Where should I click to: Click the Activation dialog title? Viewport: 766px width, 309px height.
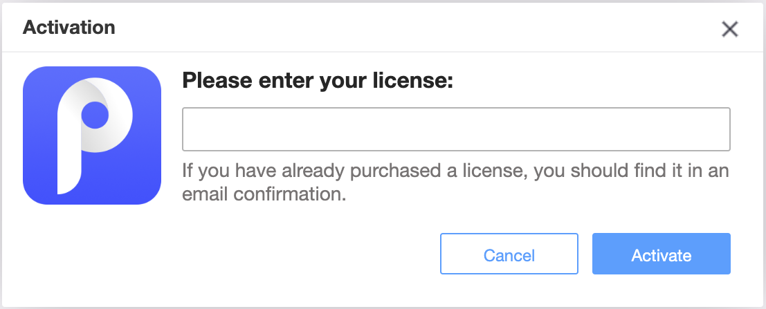tap(69, 28)
